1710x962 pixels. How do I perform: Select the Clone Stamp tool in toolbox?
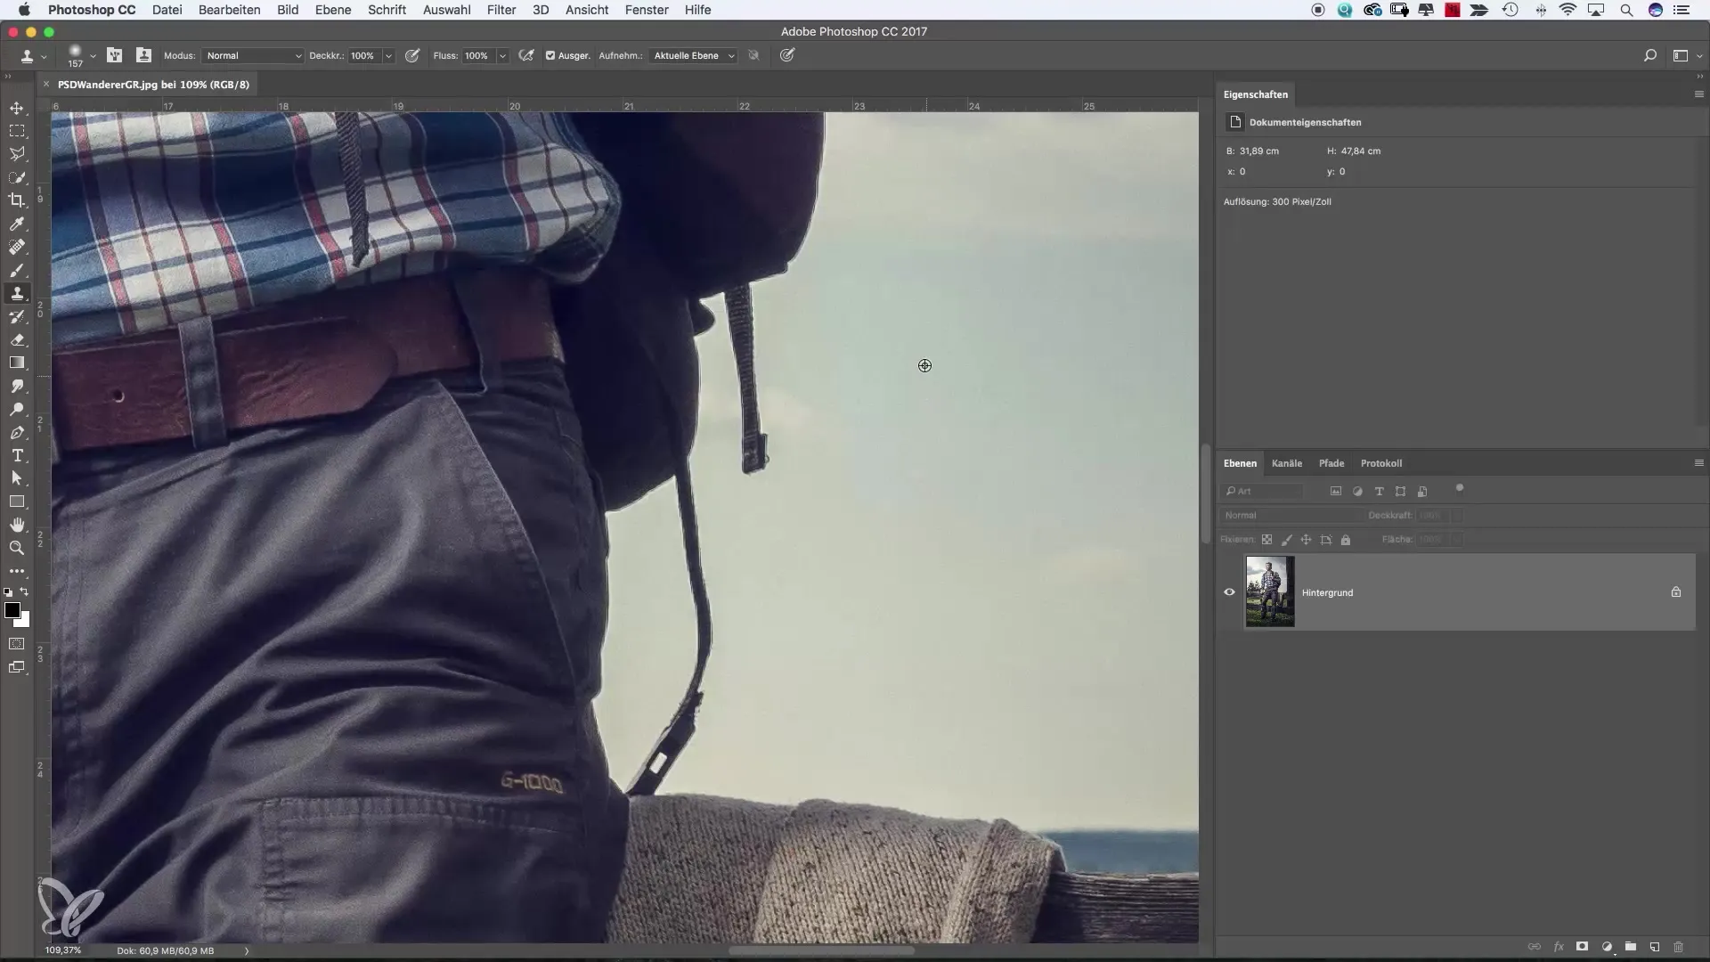click(x=17, y=293)
